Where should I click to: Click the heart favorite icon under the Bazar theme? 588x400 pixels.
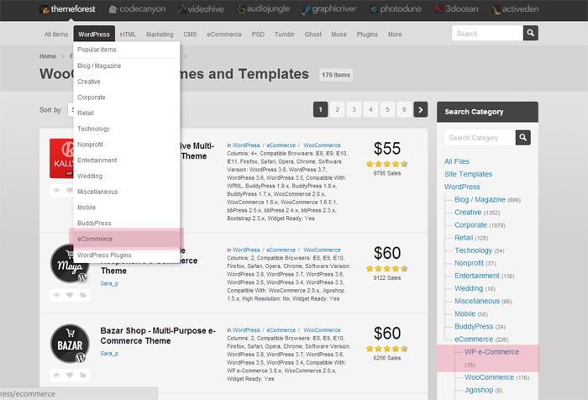pyautogui.click(x=71, y=374)
